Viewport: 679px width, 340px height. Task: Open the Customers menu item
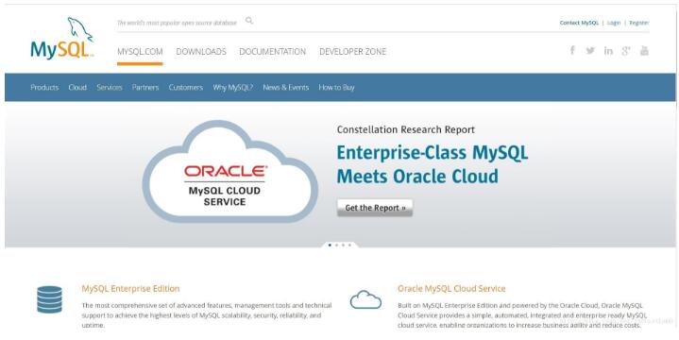[x=186, y=88]
